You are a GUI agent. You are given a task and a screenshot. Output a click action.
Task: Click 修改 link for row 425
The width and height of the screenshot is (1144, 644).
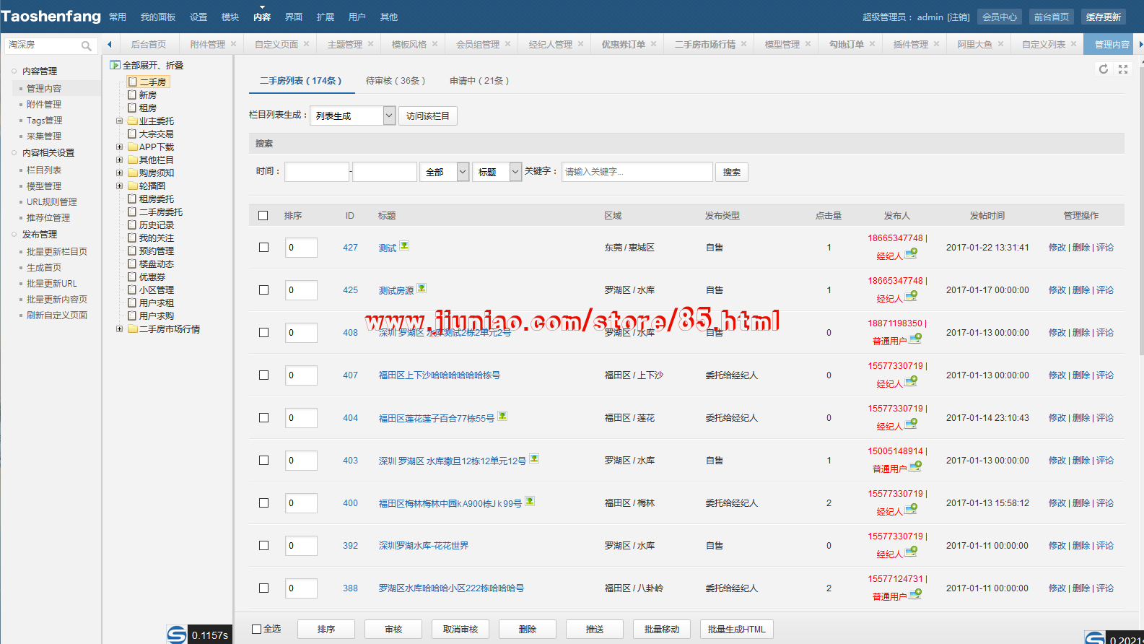(x=1057, y=290)
